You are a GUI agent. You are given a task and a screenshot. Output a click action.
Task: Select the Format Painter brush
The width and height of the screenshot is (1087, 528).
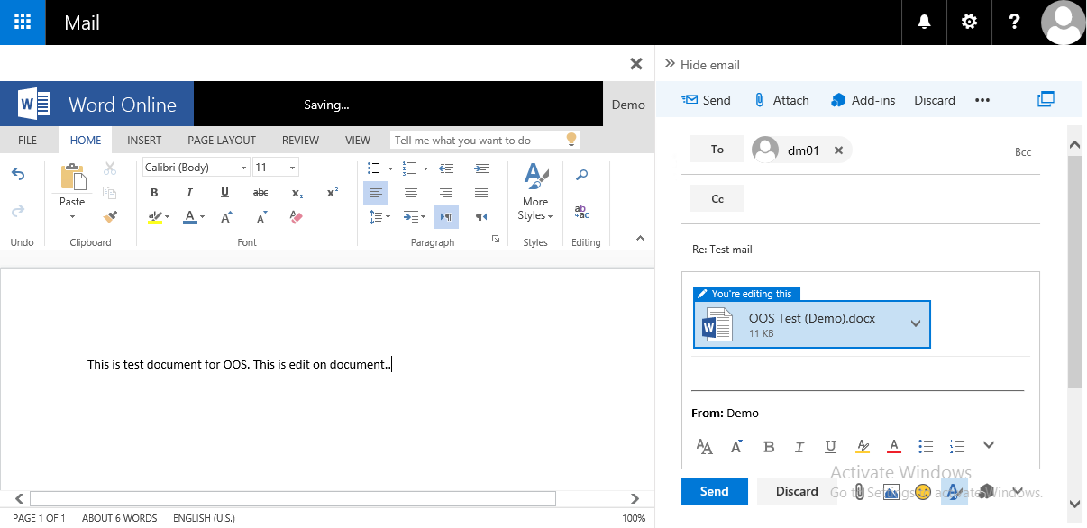(x=110, y=216)
